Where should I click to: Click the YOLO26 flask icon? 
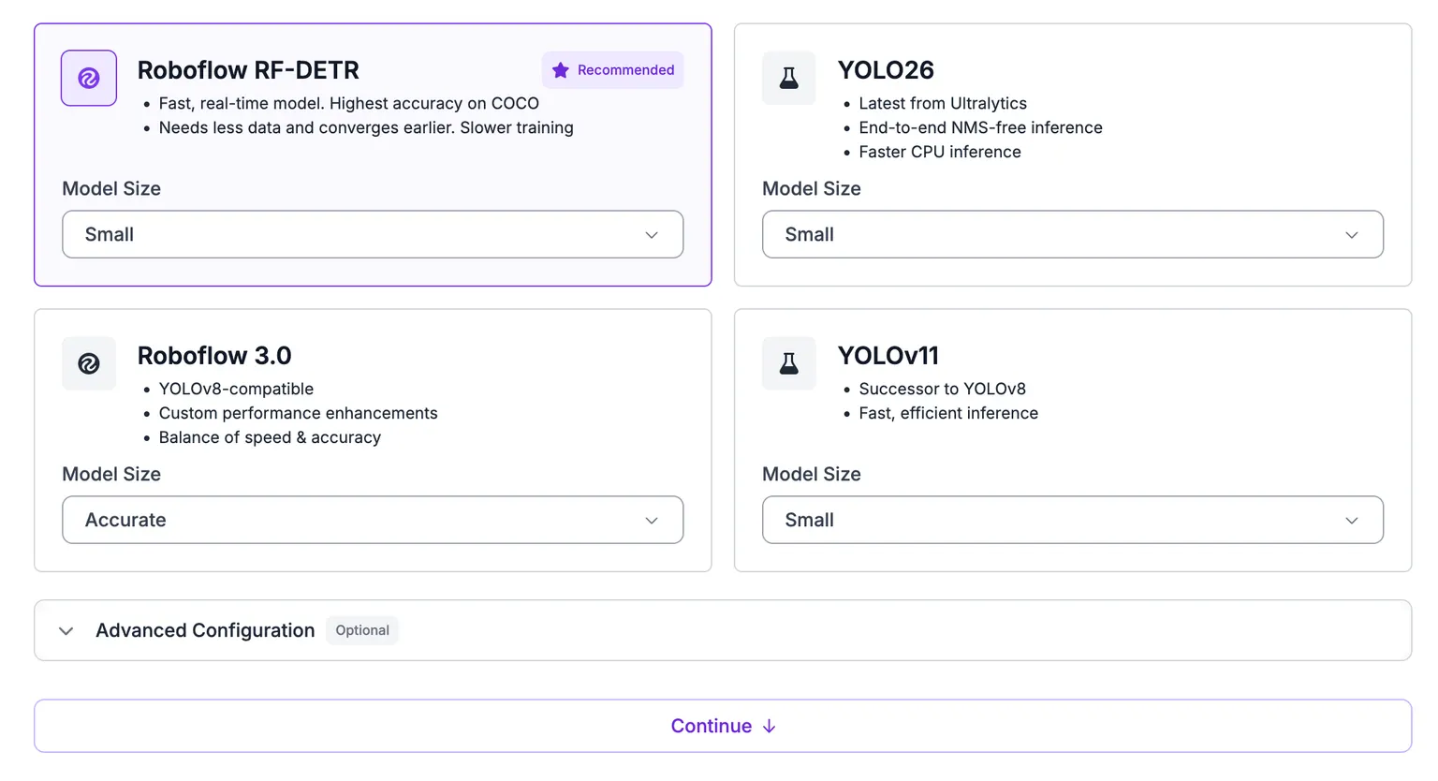tap(789, 78)
